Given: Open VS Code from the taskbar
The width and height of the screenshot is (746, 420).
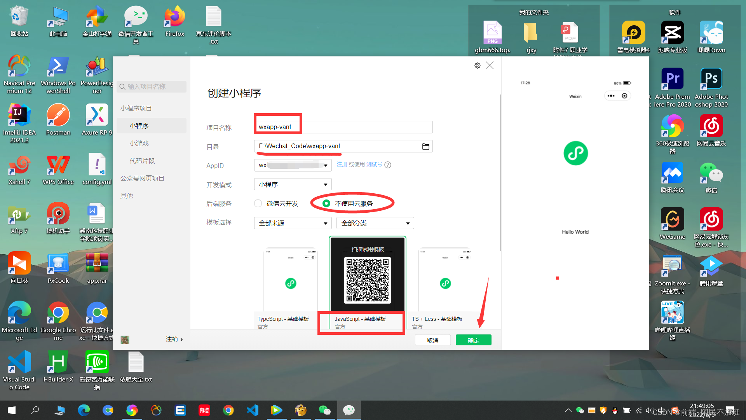Looking at the screenshot, I should click(x=253, y=410).
